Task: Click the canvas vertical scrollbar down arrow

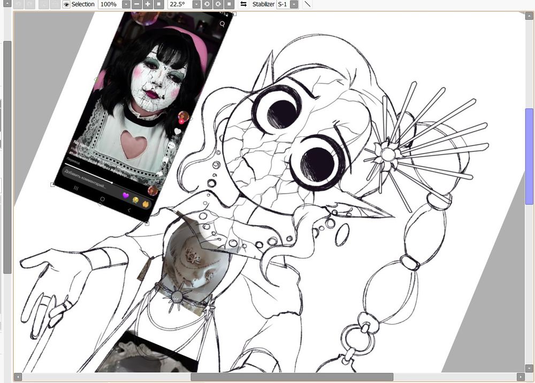Action: 529,369
